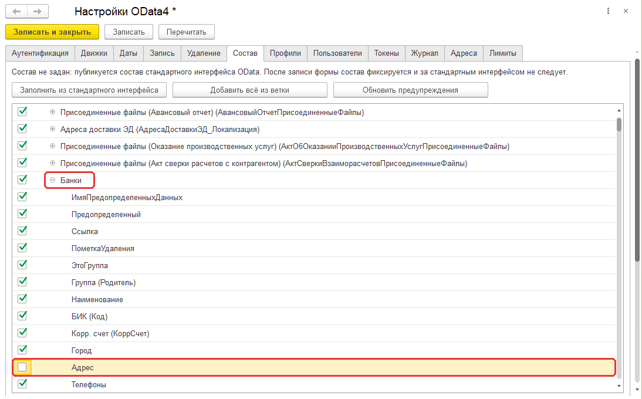This screenshot has height=399, width=642.
Task: Switch to the Пользователи tab
Action: pos(337,53)
